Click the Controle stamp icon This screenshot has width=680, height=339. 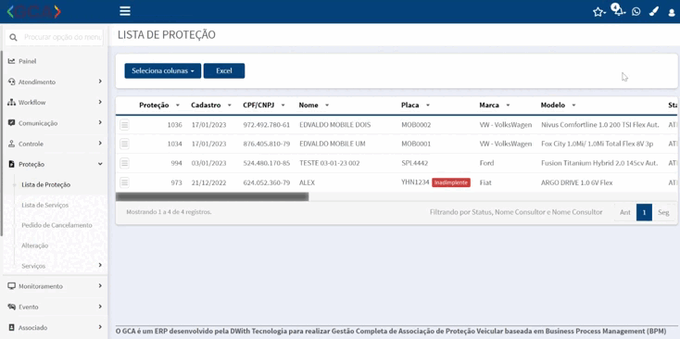[x=12, y=144]
